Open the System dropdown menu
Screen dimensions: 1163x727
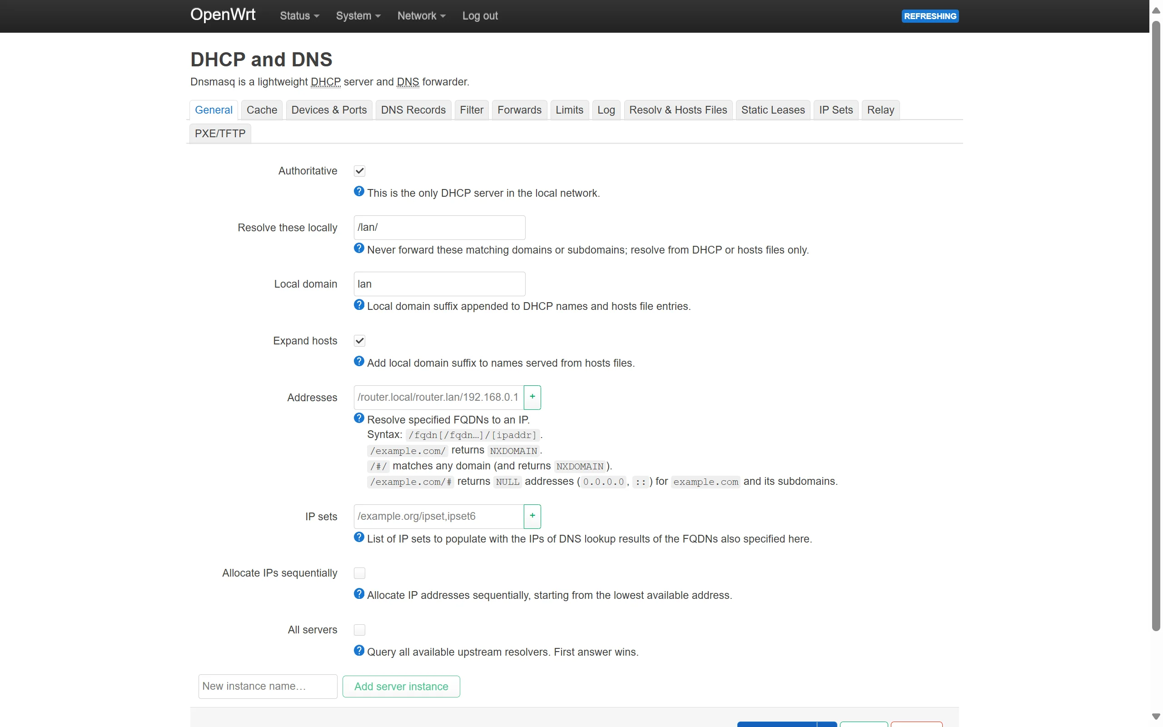pyautogui.click(x=358, y=16)
